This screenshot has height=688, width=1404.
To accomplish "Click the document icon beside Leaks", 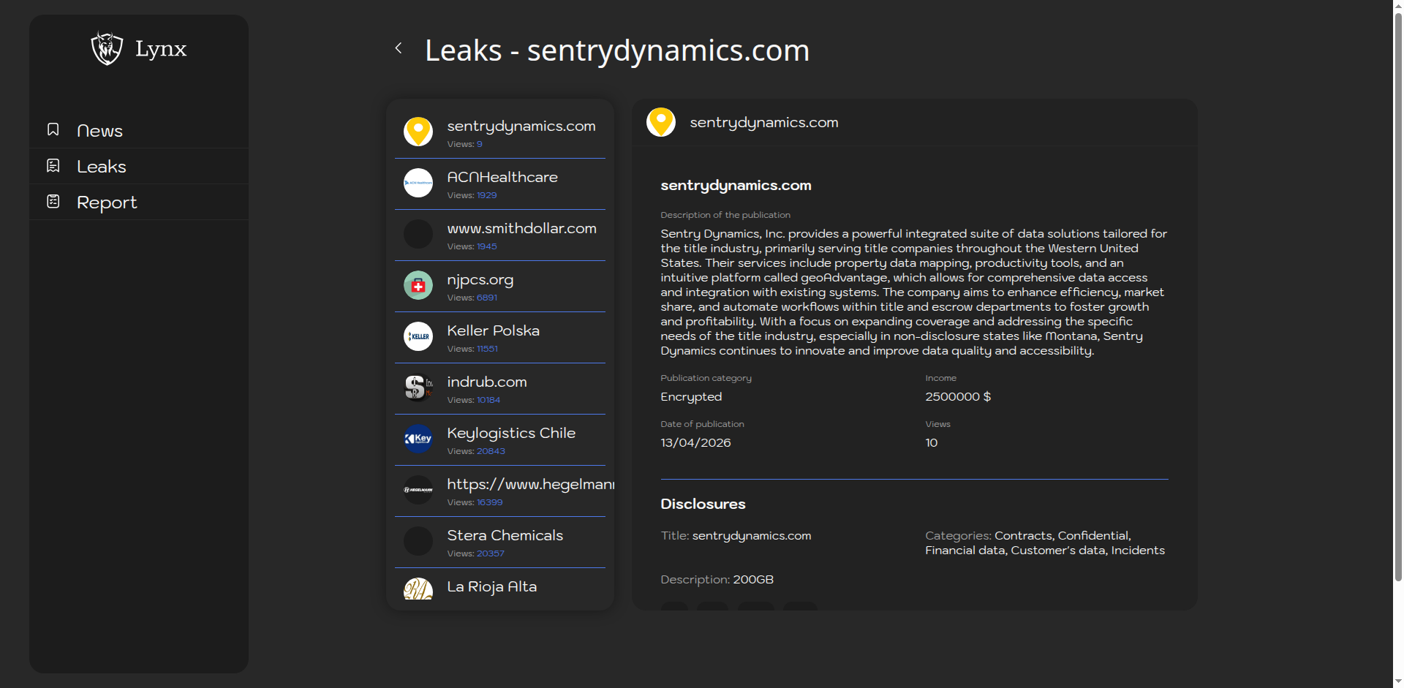I will (53, 165).
